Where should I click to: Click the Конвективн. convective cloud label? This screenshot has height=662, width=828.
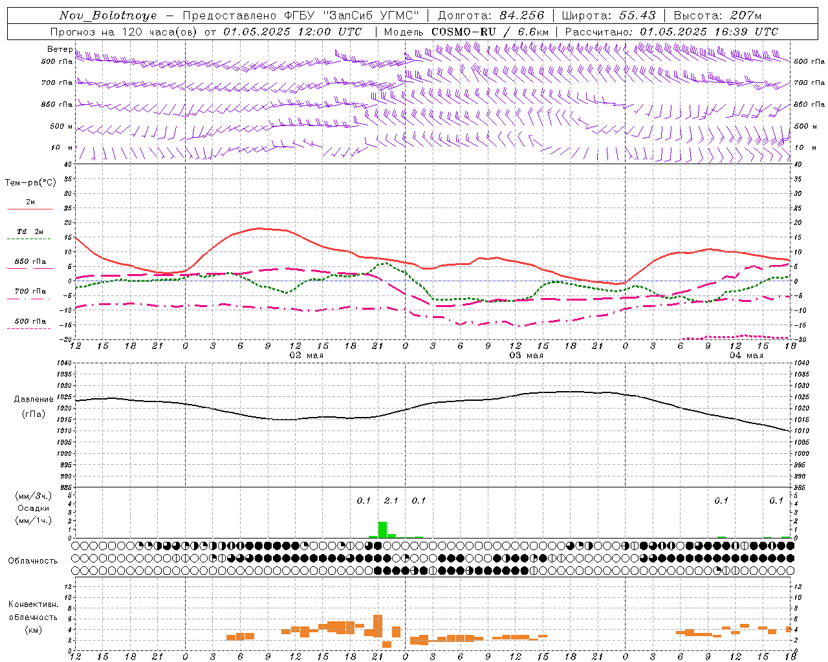(33, 604)
